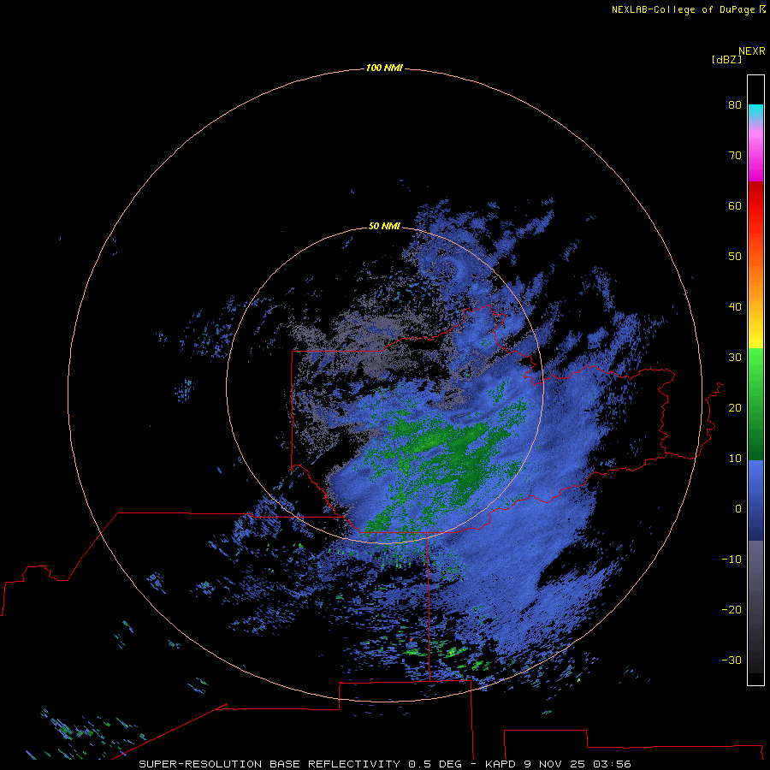This screenshot has height=770, width=770.
Task: Pick the green segment of the color bar
Action: point(755,404)
